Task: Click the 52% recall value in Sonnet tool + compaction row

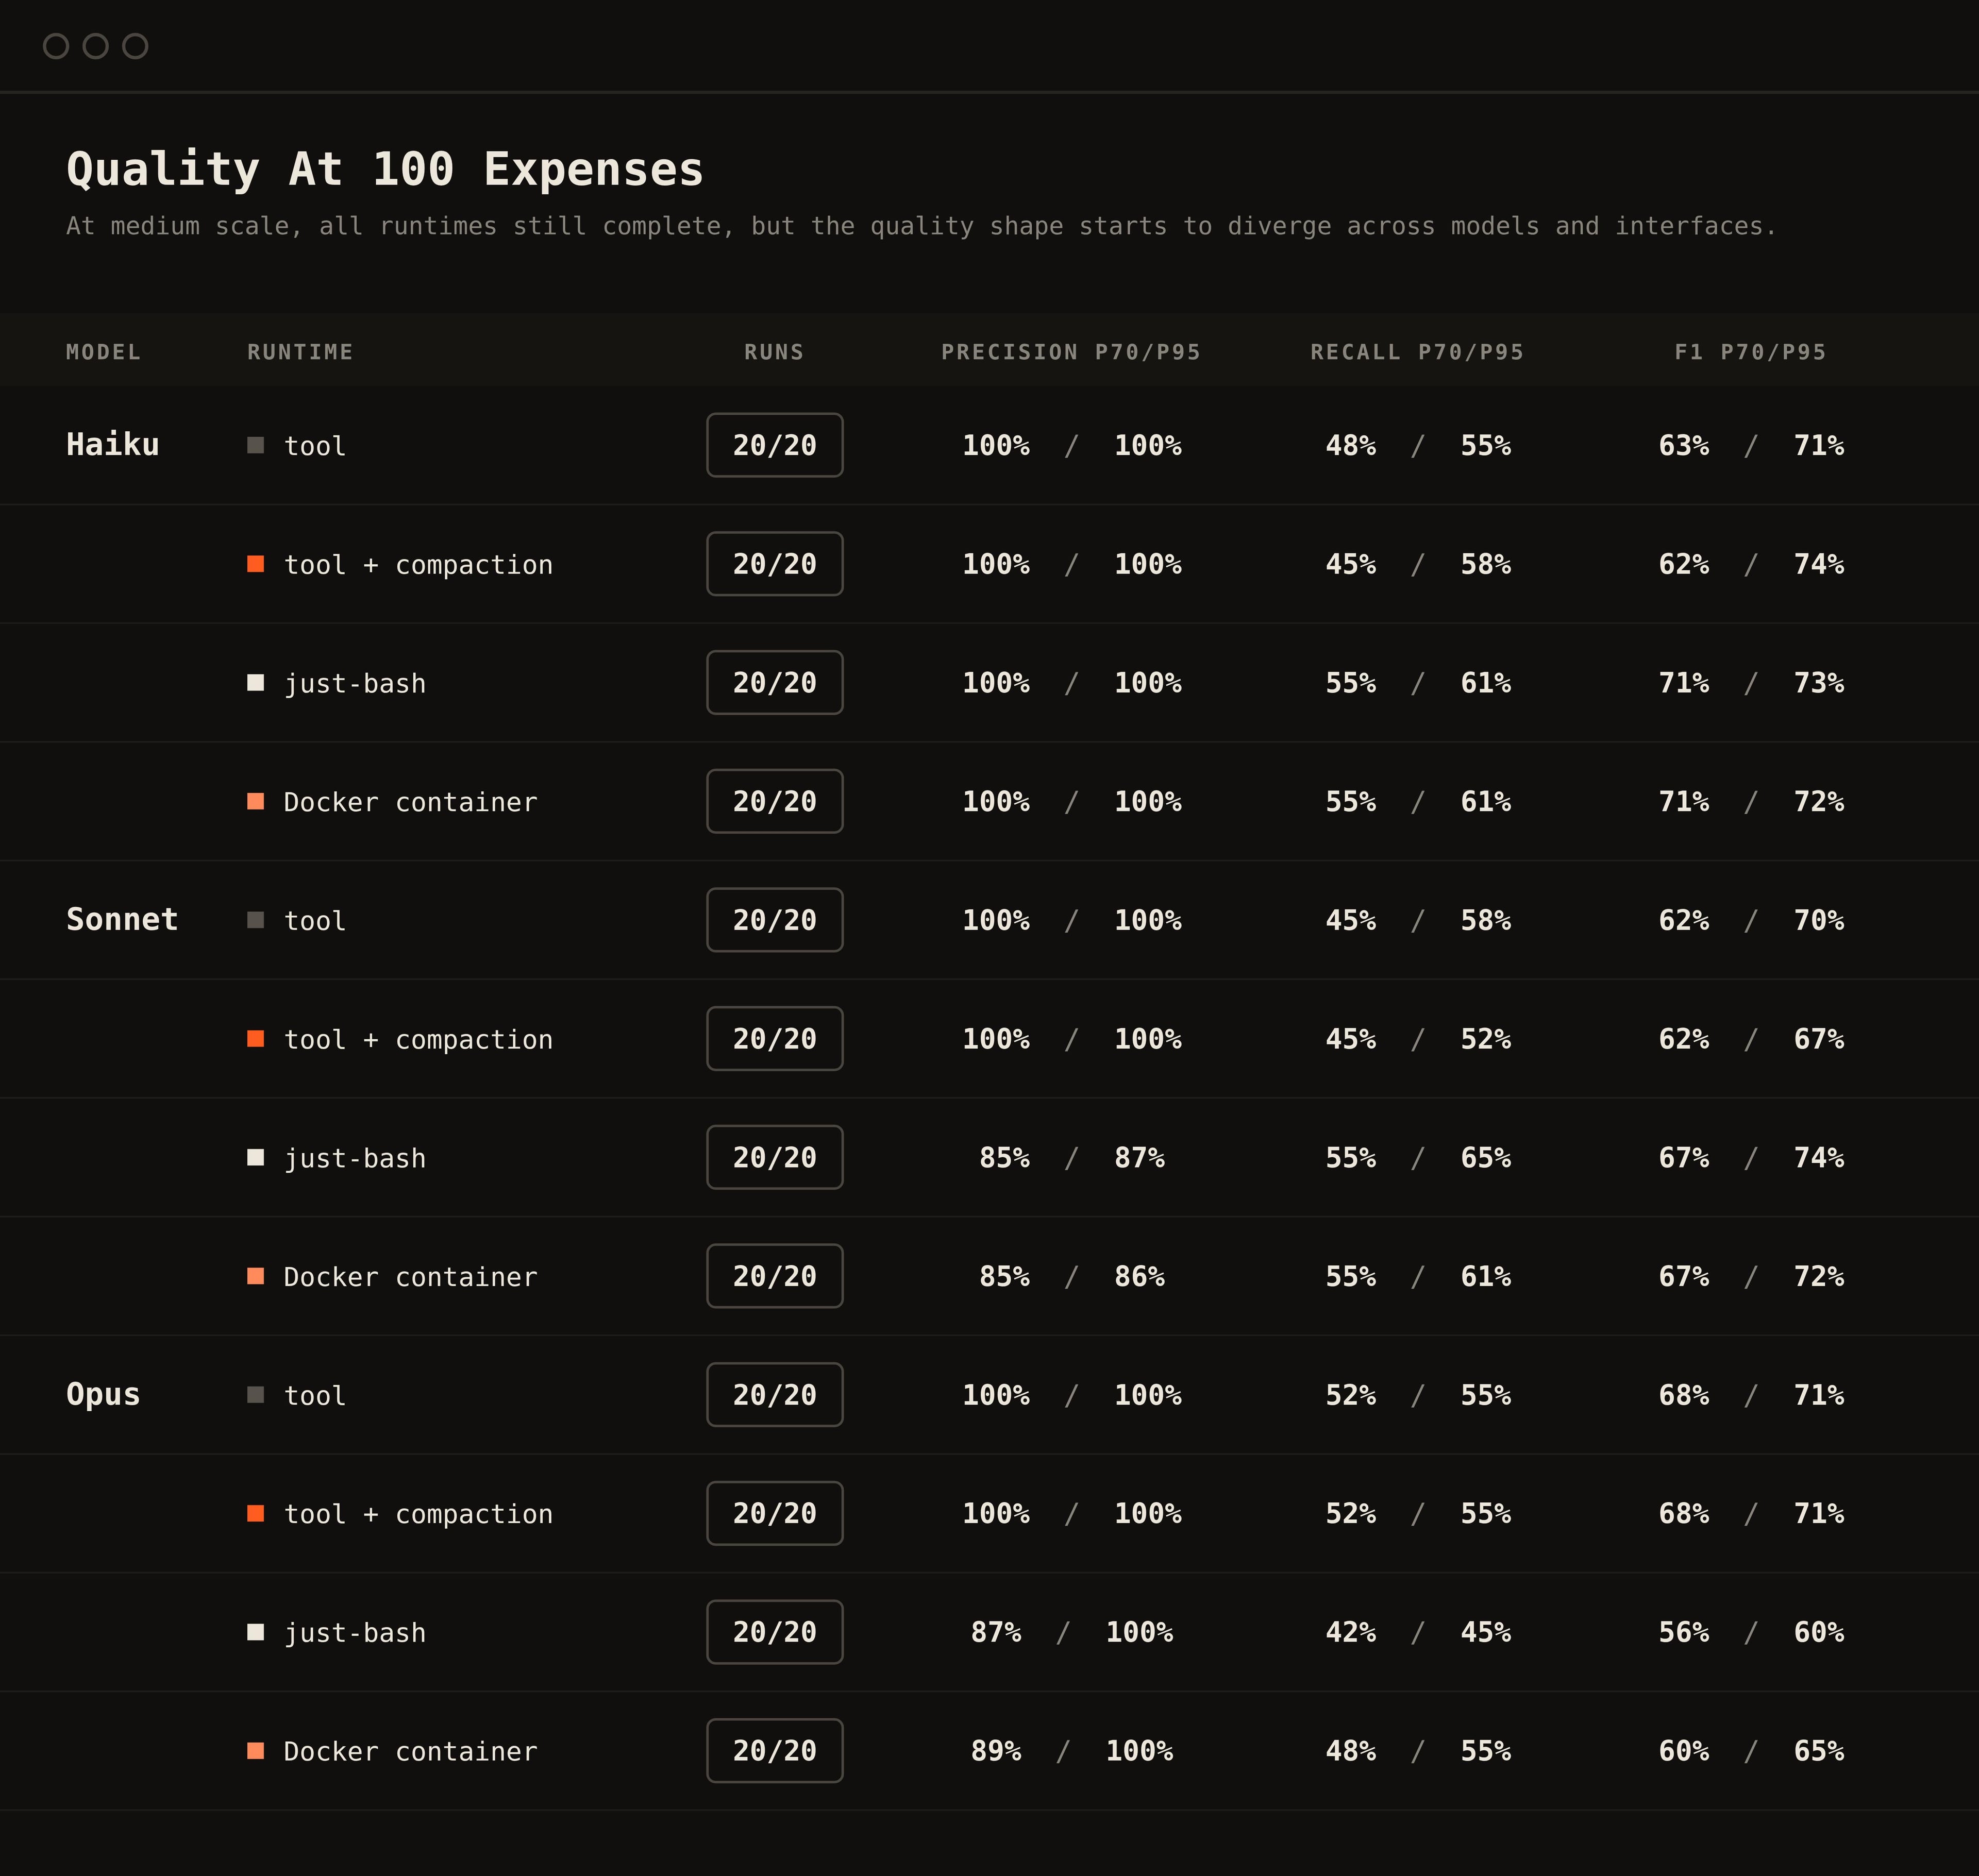Action: click(1486, 1039)
